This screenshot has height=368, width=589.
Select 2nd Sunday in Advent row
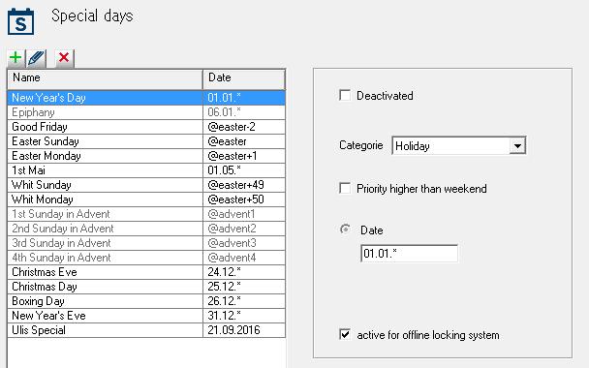[x=146, y=229]
